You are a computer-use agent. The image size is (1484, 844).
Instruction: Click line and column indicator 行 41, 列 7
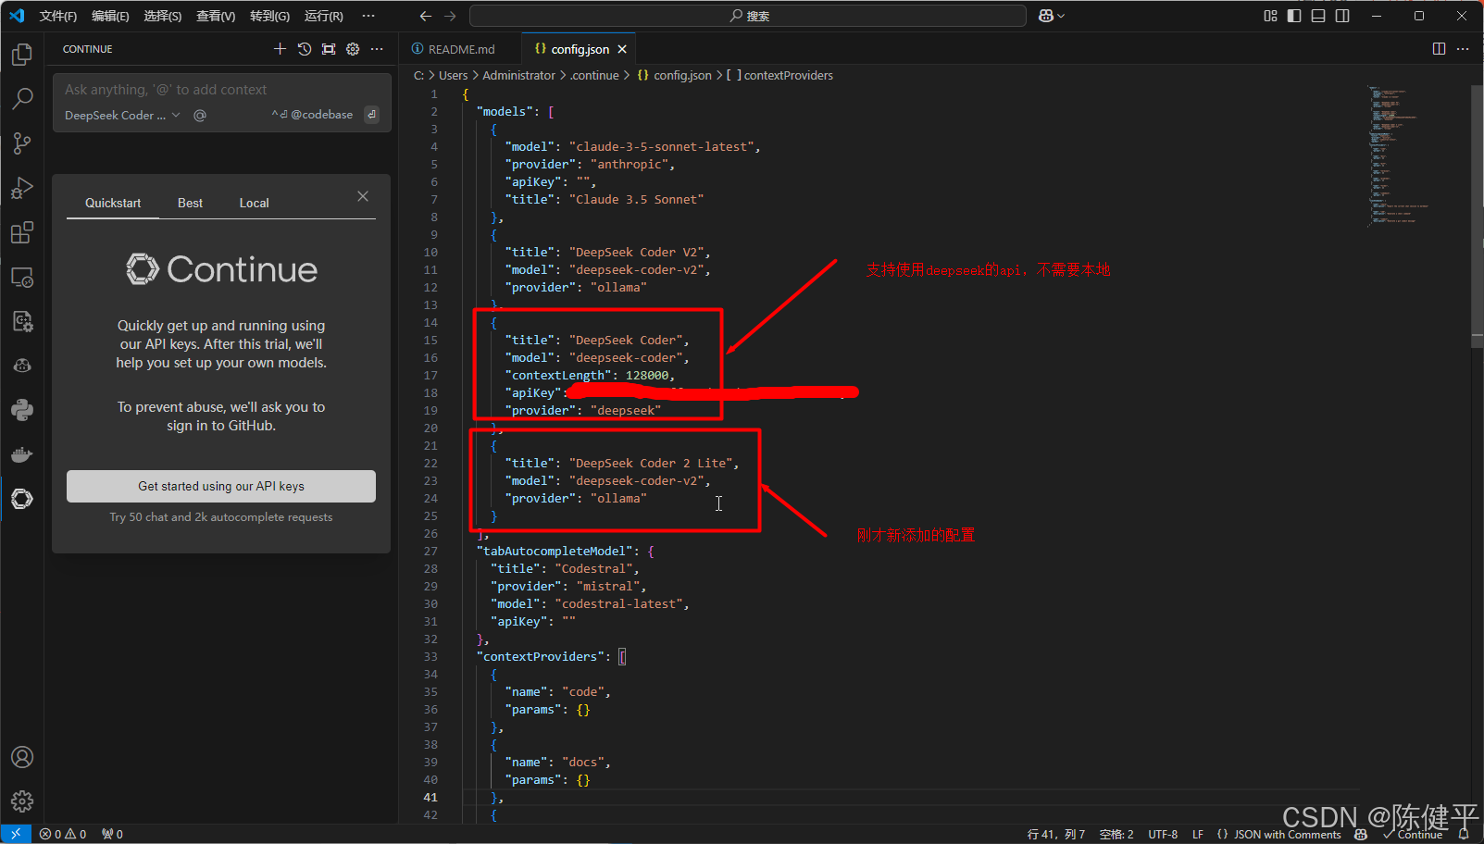point(1055,834)
